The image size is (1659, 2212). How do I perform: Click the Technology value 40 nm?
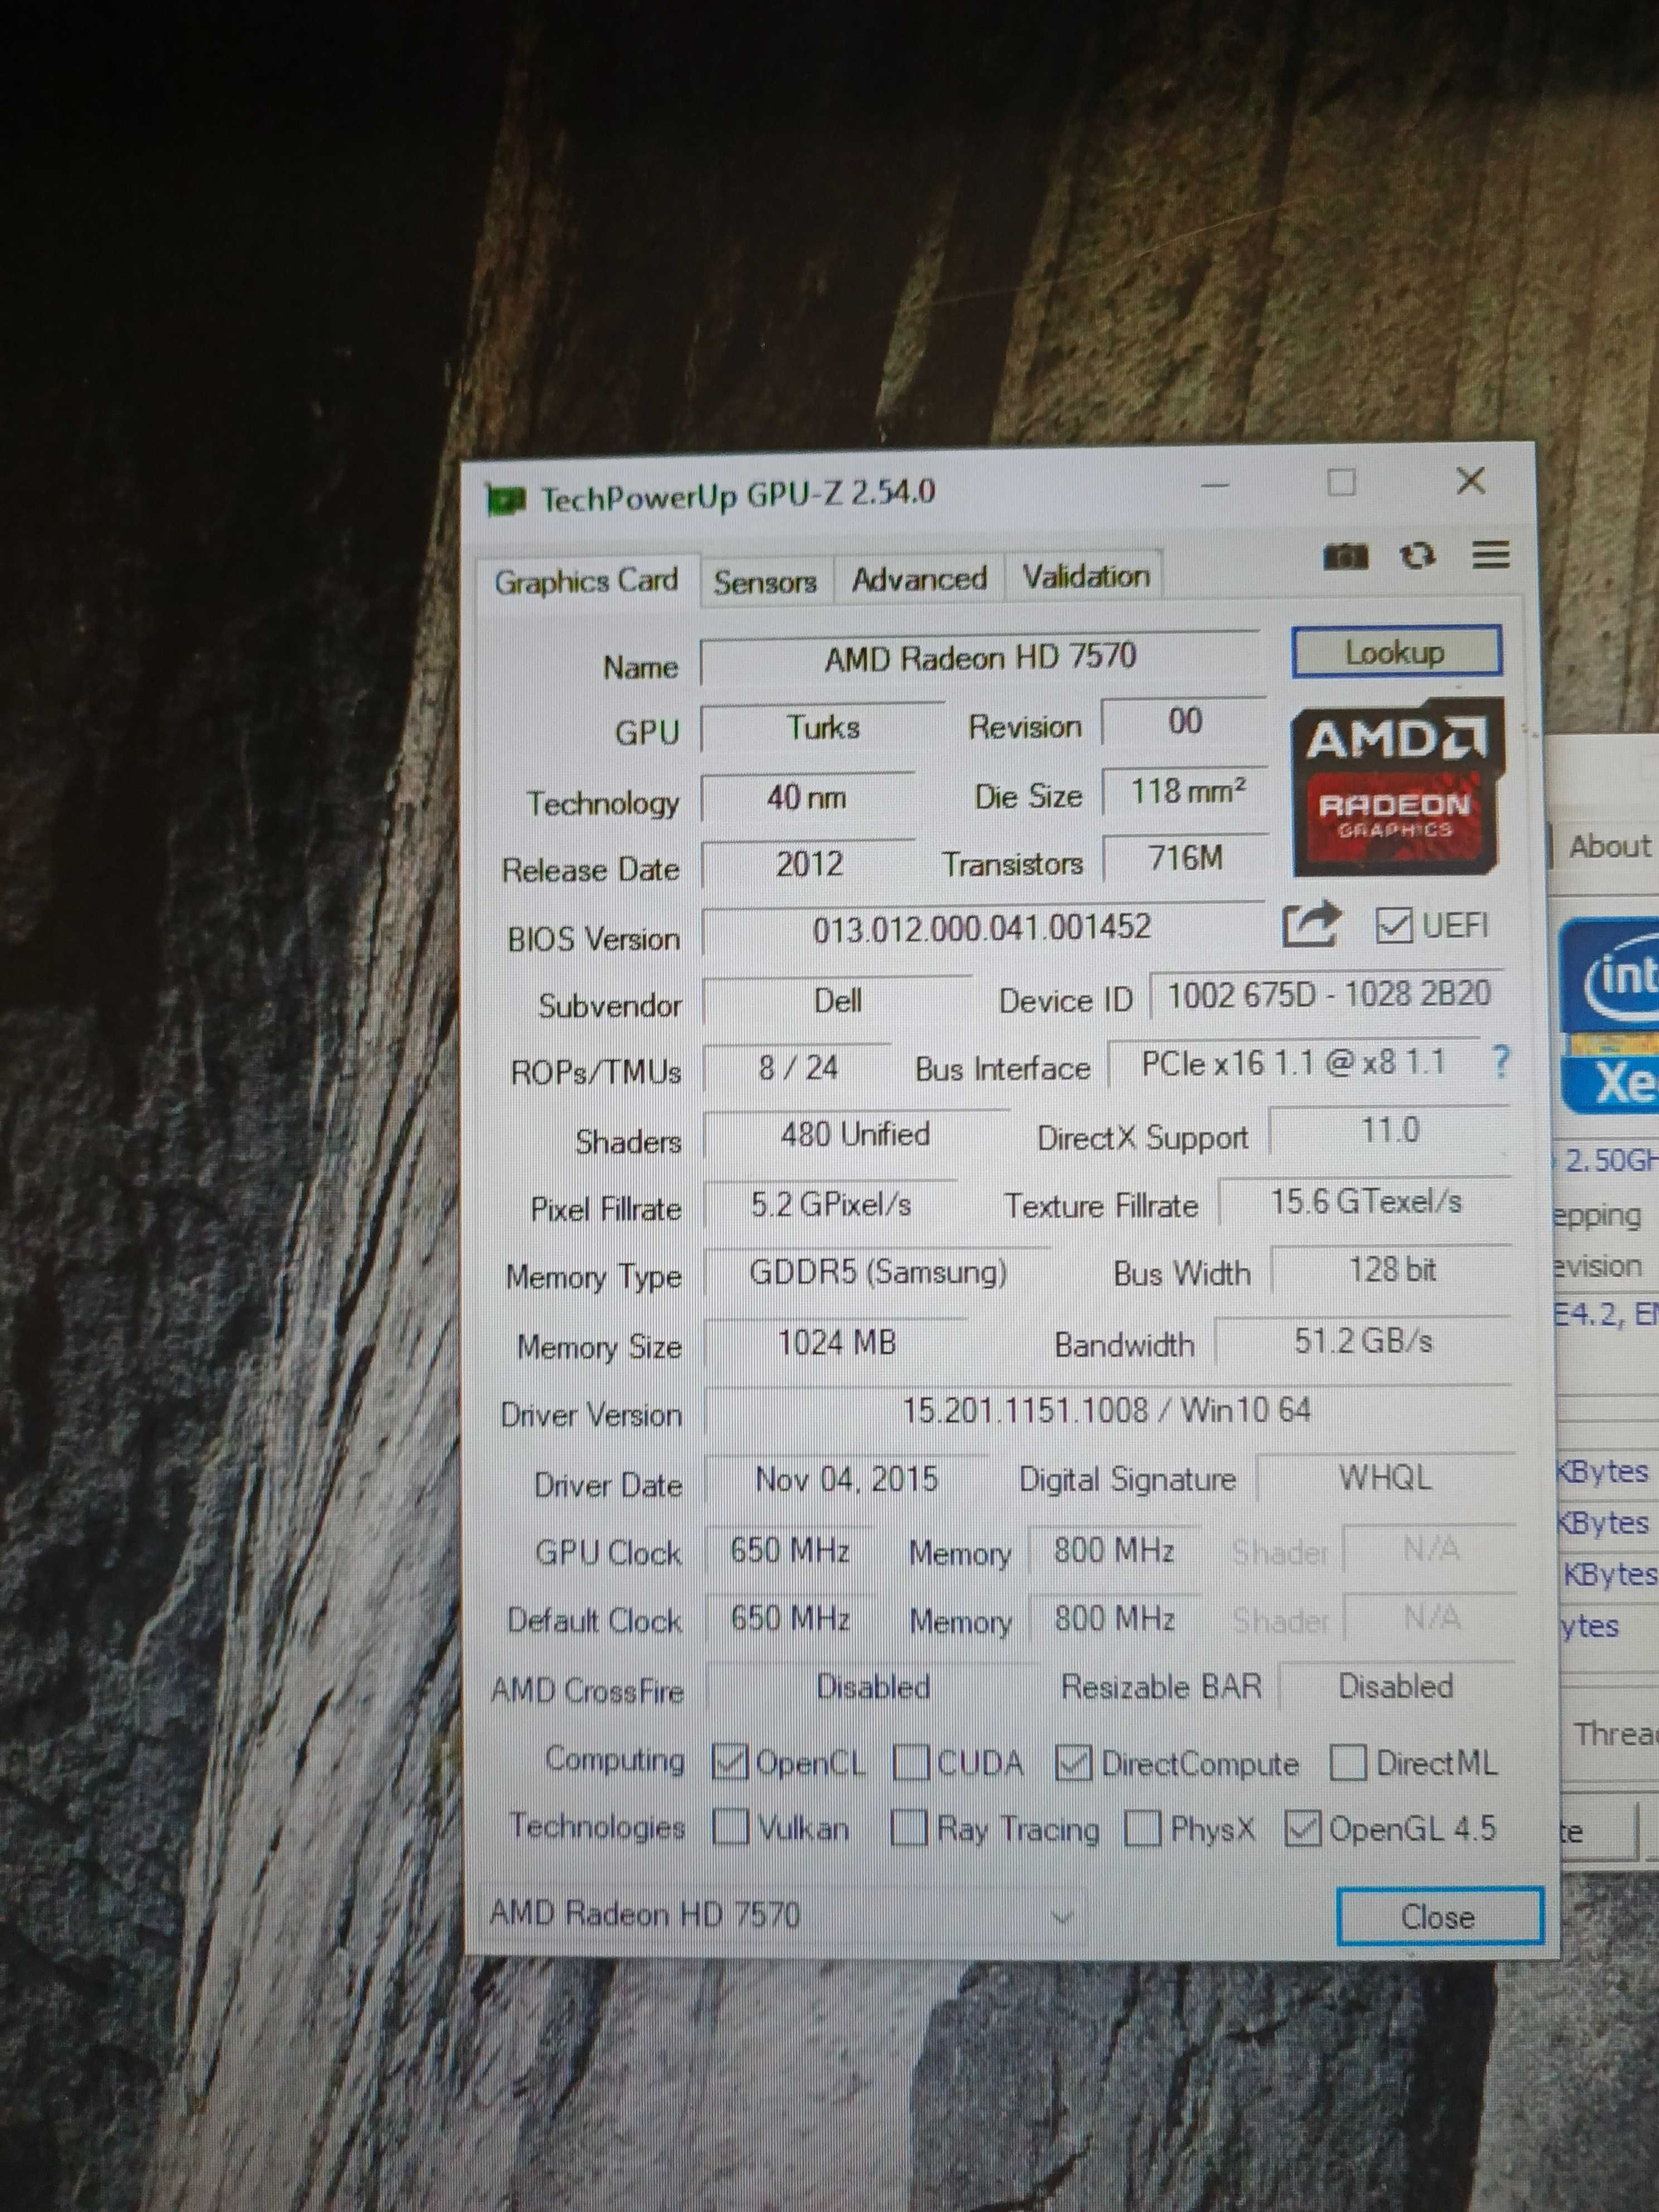click(807, 797)
